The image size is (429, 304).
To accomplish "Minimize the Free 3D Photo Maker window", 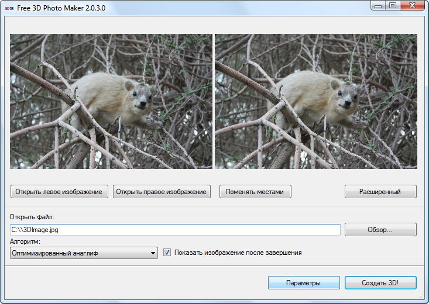I will 378,6.
